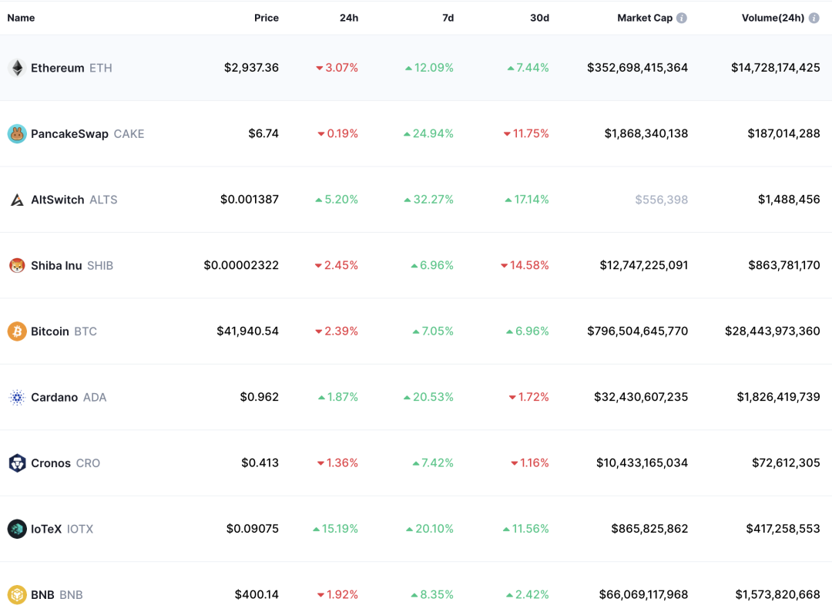Screen dimensions: 832x612
Task: Sort table by 24h change column
Action: tap(349, 18)
